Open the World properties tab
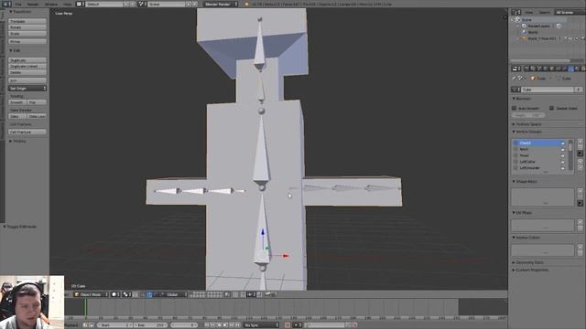Viewport: 586px width, 329px height. [546, 69]
